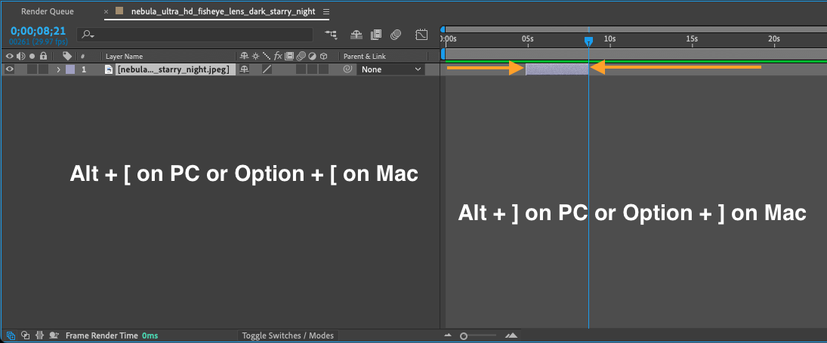
Task: Expand the nebula layer properties chevron
Action: coord(59,69)
